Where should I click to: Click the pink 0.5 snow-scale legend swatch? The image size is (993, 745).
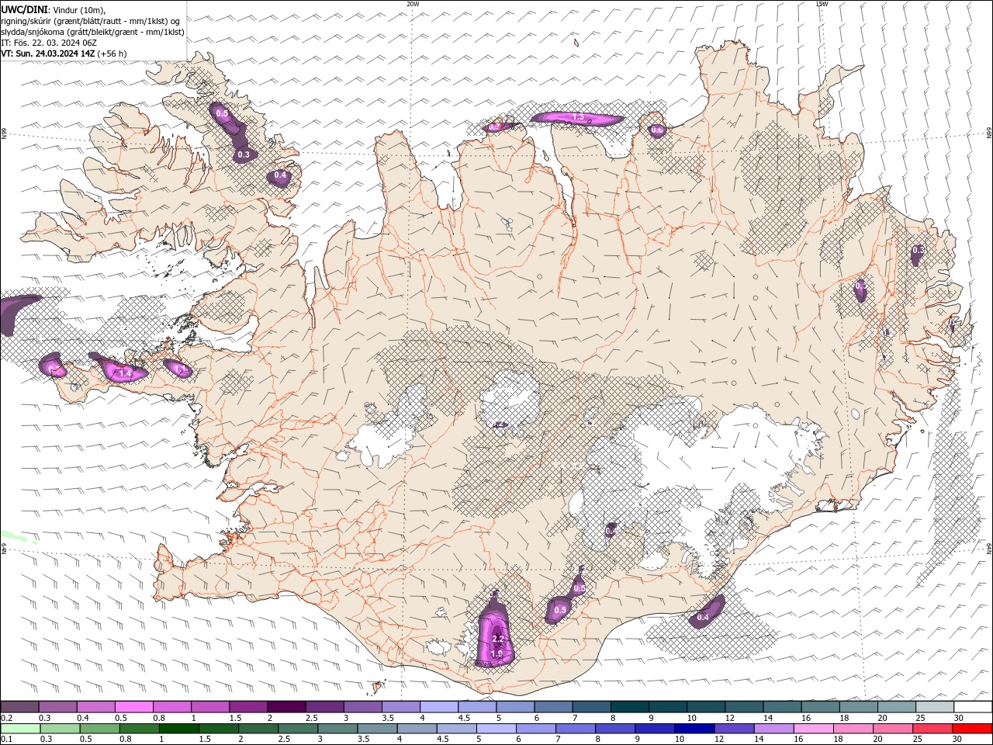[x=133, y=707]
